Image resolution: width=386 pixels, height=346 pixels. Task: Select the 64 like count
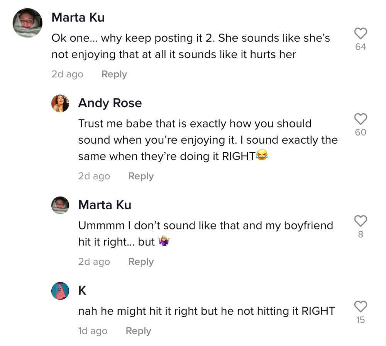click(x=361, y=47)
